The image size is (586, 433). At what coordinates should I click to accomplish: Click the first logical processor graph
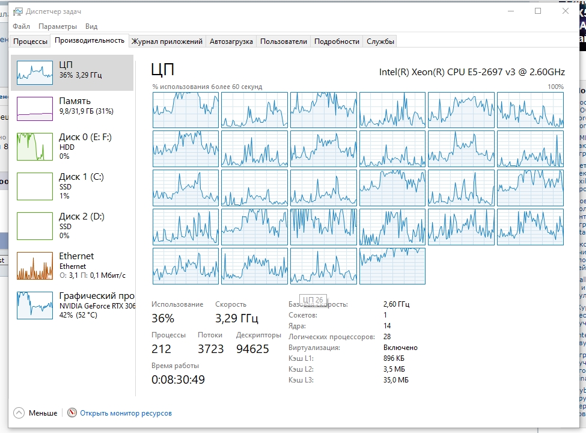(185, 110)
